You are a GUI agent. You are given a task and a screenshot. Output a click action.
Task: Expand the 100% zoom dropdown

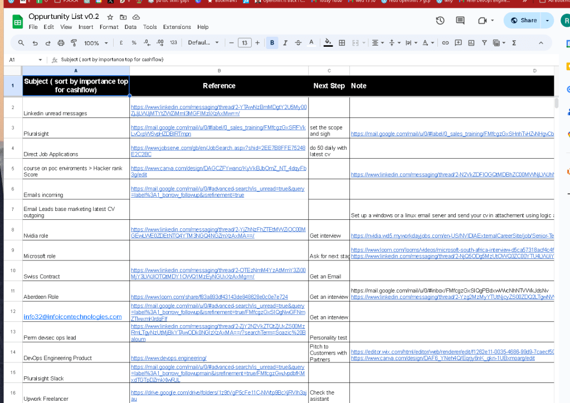pos(96,43)
